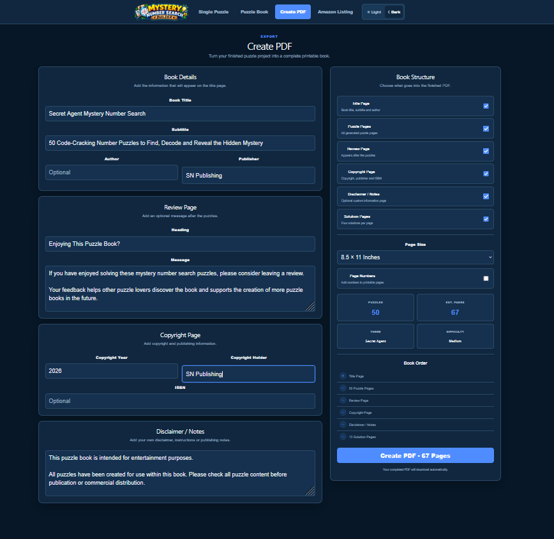
Task: Click the Publisher field with SN Publishing
Action: tap(248, 176)
